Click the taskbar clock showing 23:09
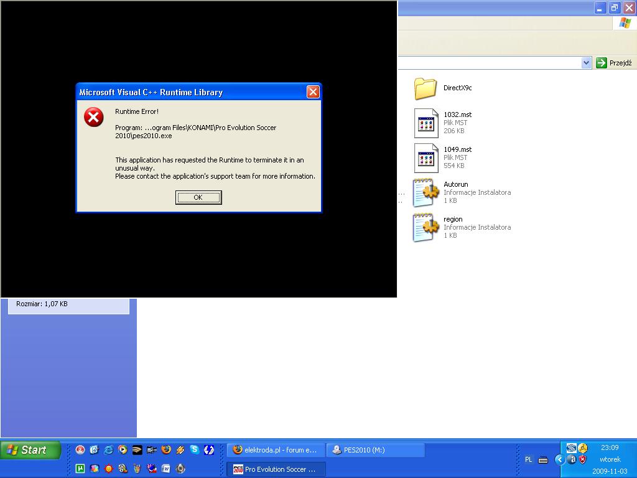Image resolution: width=637 pixels, height=478 pixels. coord(610,448)
